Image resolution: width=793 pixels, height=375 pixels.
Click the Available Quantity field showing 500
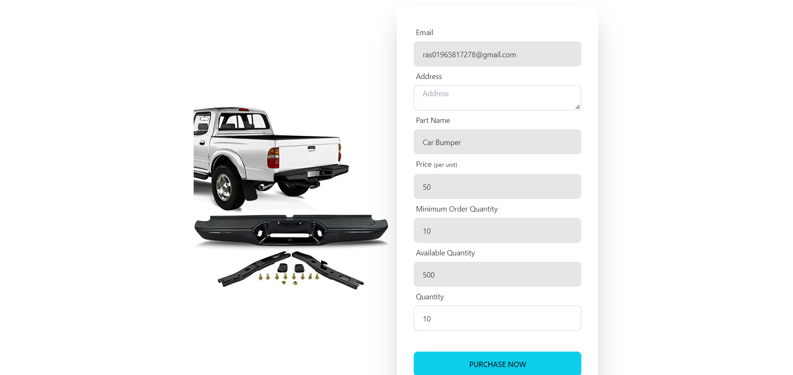497,274
